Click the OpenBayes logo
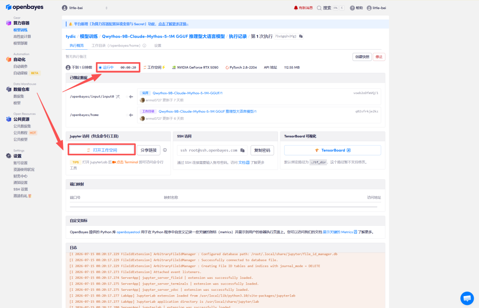The width and height of the screenshot is (479, 308). [x=24, y=7]
